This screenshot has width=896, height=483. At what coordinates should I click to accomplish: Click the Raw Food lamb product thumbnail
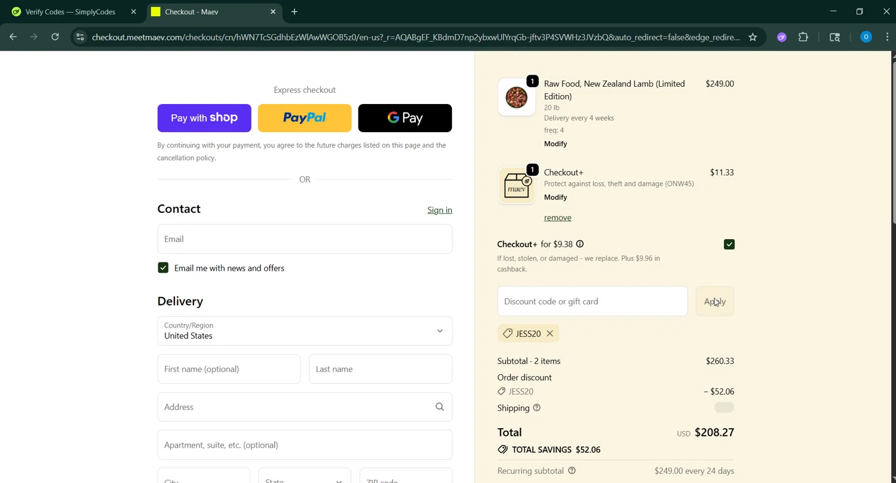tap(517, 97)
